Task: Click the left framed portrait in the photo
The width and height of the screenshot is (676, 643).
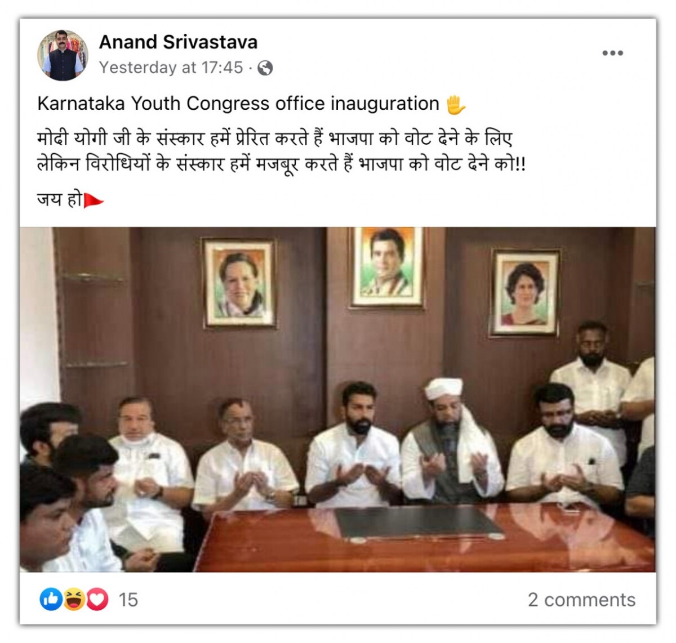Action: pyautogui.click(x=240, y=283)
